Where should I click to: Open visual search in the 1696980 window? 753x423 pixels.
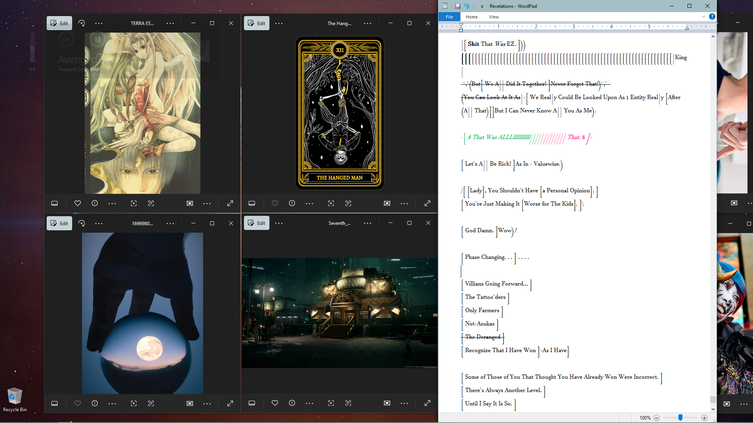[134, 403]
